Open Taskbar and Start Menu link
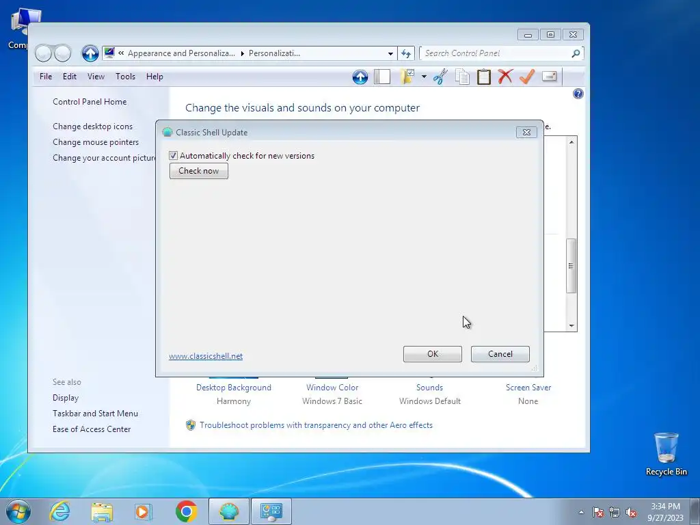This screenshot has height=525, width=700. pos(95,414)
